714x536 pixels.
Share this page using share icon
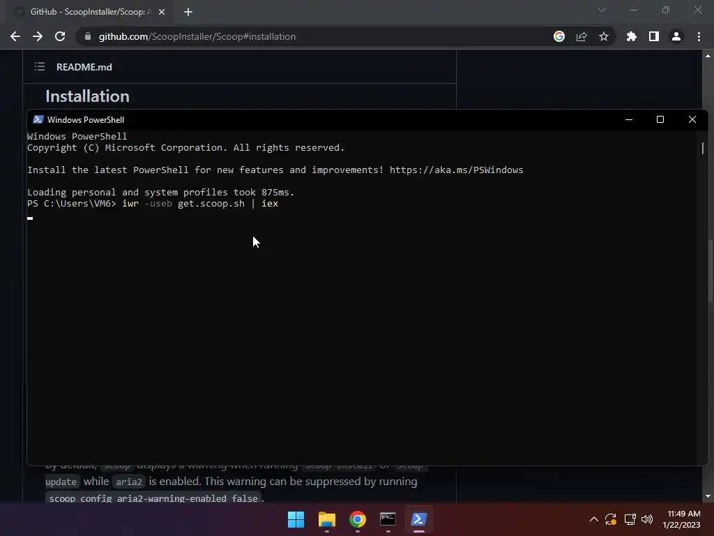click(582, 36)
